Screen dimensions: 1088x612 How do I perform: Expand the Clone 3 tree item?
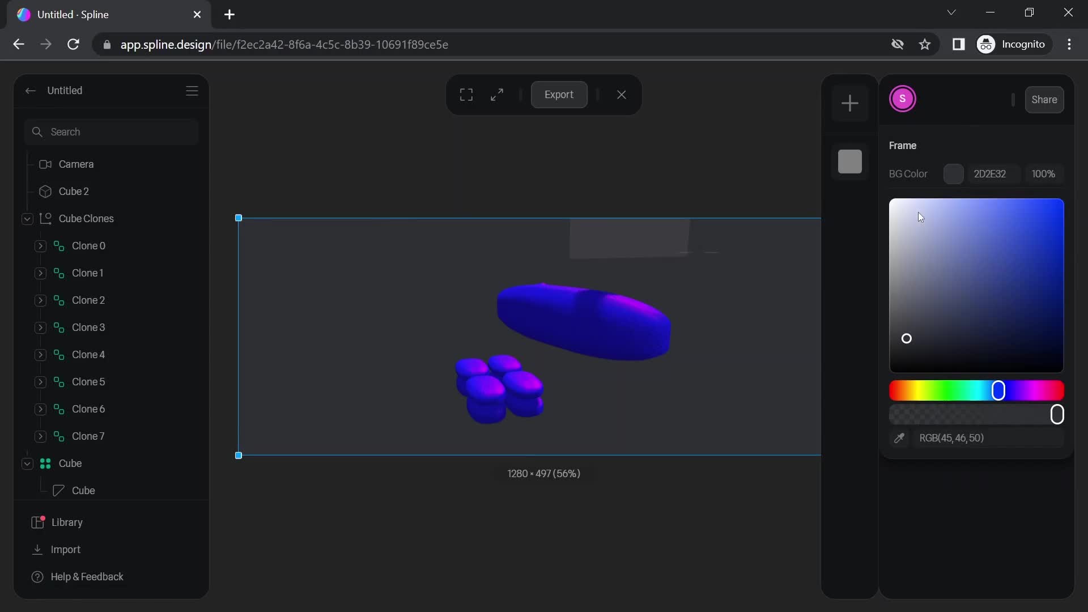click(x=40, y=326)
